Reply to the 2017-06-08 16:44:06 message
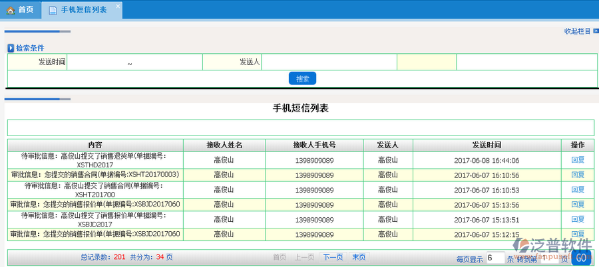 pos(577,160)
